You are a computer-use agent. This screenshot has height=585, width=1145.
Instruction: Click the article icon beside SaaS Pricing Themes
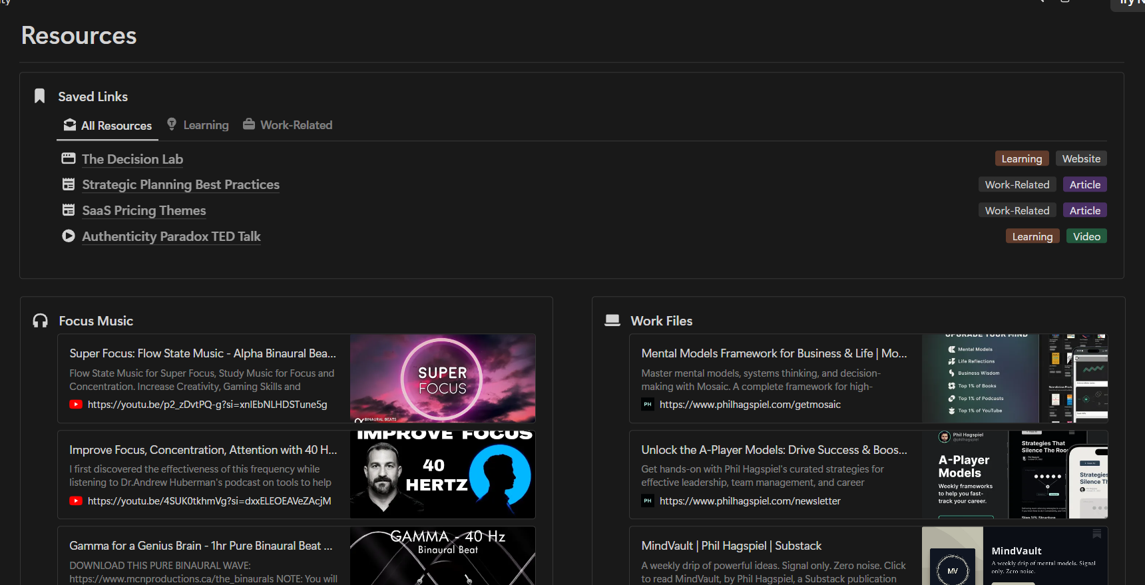(69, 210)
